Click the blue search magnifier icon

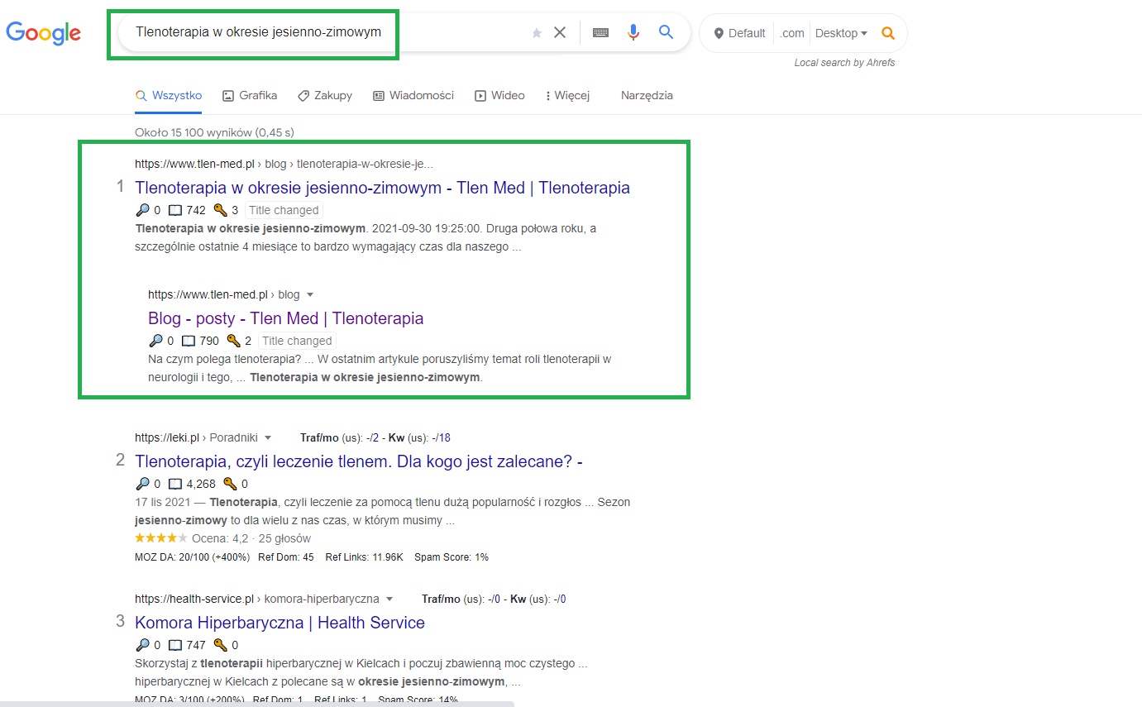666,33
